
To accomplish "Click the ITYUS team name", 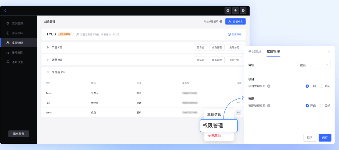I will 51,34.
